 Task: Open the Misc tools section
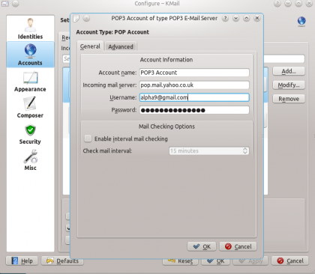pyautogui.click(x=30, y=160)
